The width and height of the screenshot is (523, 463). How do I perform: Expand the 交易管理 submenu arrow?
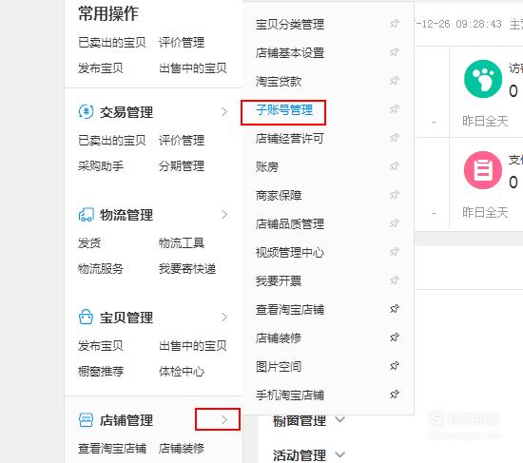tap(224, 112)
